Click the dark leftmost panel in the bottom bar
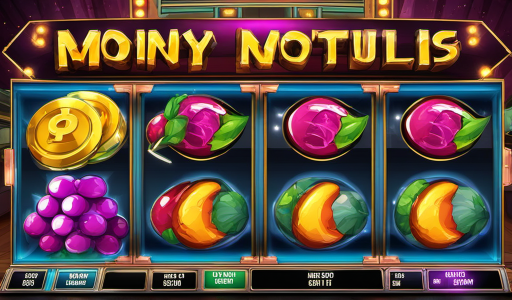Screen dimensions: 512x300 (x=27, y=280)
